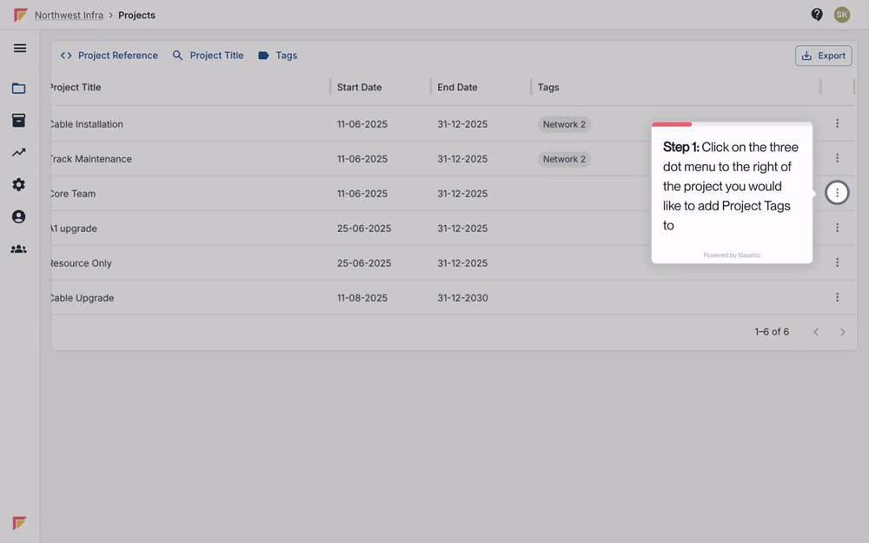Open the archive box icon in sidebar
The height and width of the screenshot is (543, 869).
(x=19, y=120)
